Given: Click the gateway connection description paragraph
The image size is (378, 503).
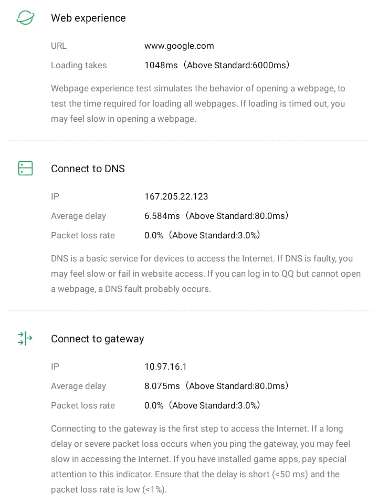Looking at the screenshot, I should 200,459.
